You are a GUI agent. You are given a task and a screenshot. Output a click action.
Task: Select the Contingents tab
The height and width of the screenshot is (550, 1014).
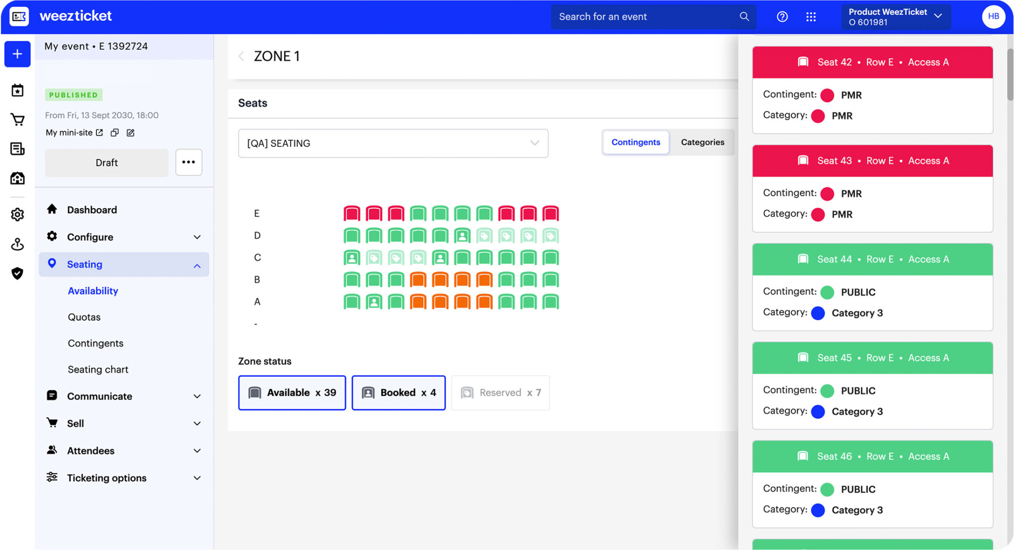coord(635,142)
